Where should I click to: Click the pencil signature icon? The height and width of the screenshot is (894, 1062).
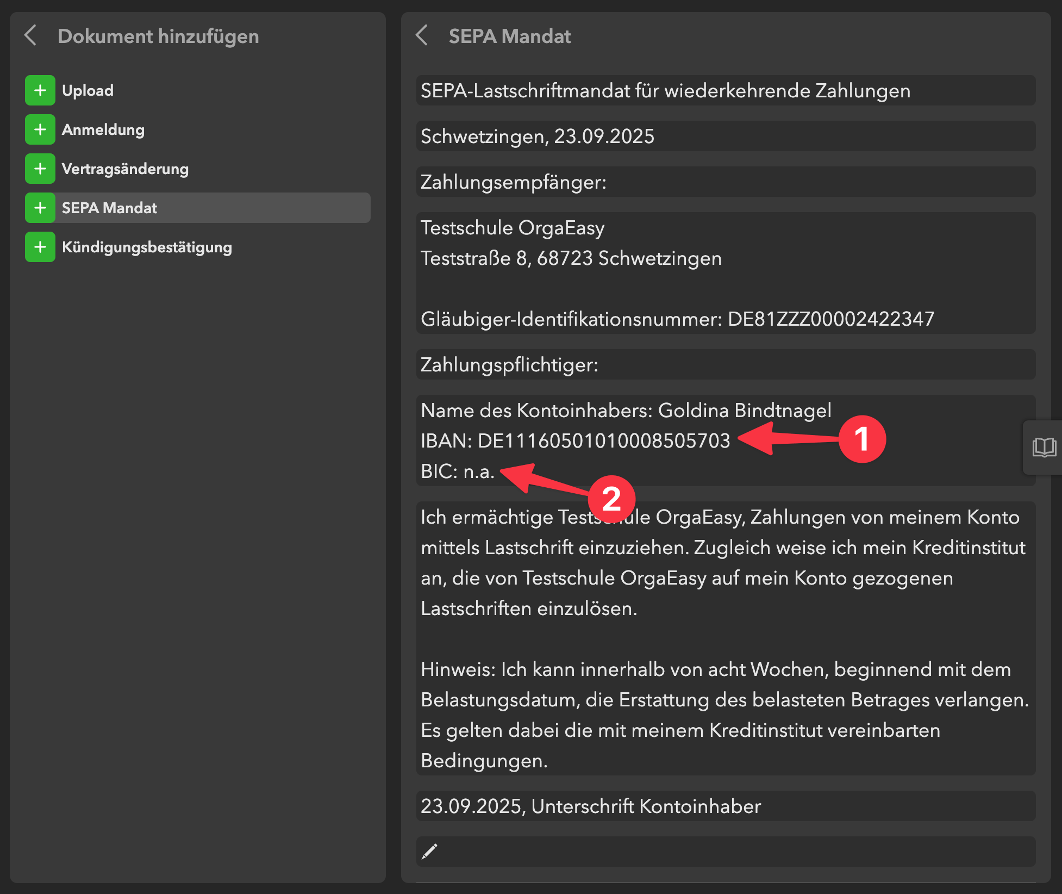pyautogui.click(x=429, y=851)
